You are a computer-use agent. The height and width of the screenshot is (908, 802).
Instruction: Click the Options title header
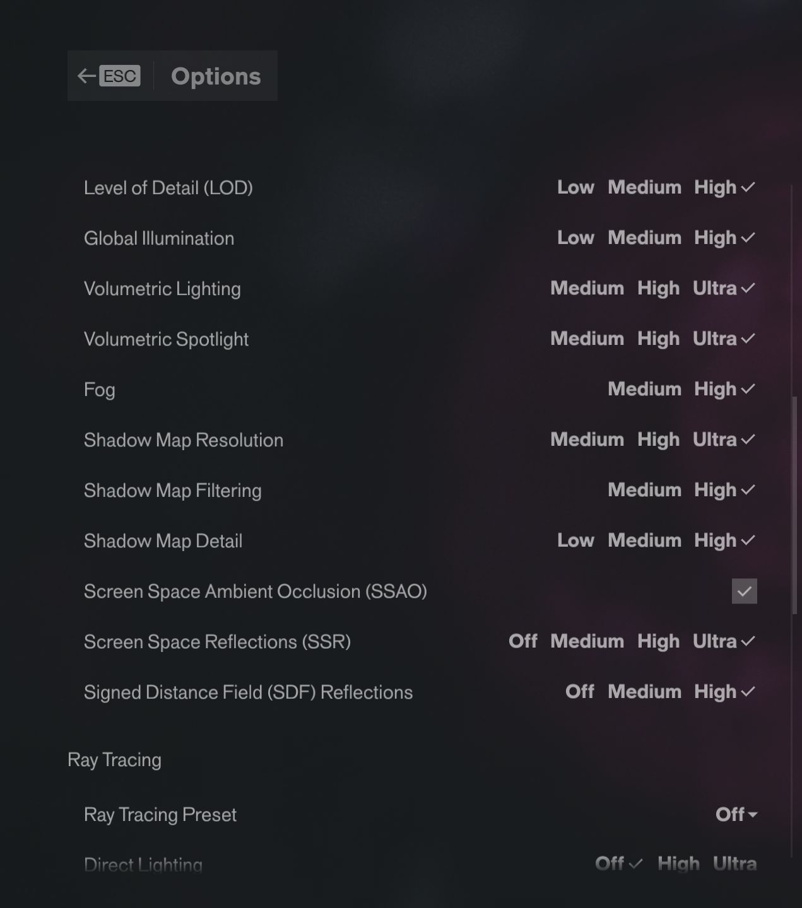click(x=216, y=76)
